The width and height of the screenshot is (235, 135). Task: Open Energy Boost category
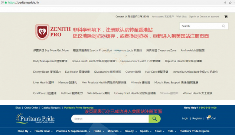[x=47, y=72]
